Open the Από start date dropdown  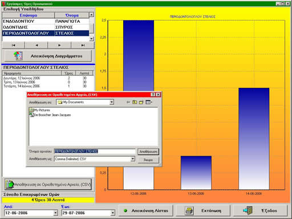click(55, 213)
